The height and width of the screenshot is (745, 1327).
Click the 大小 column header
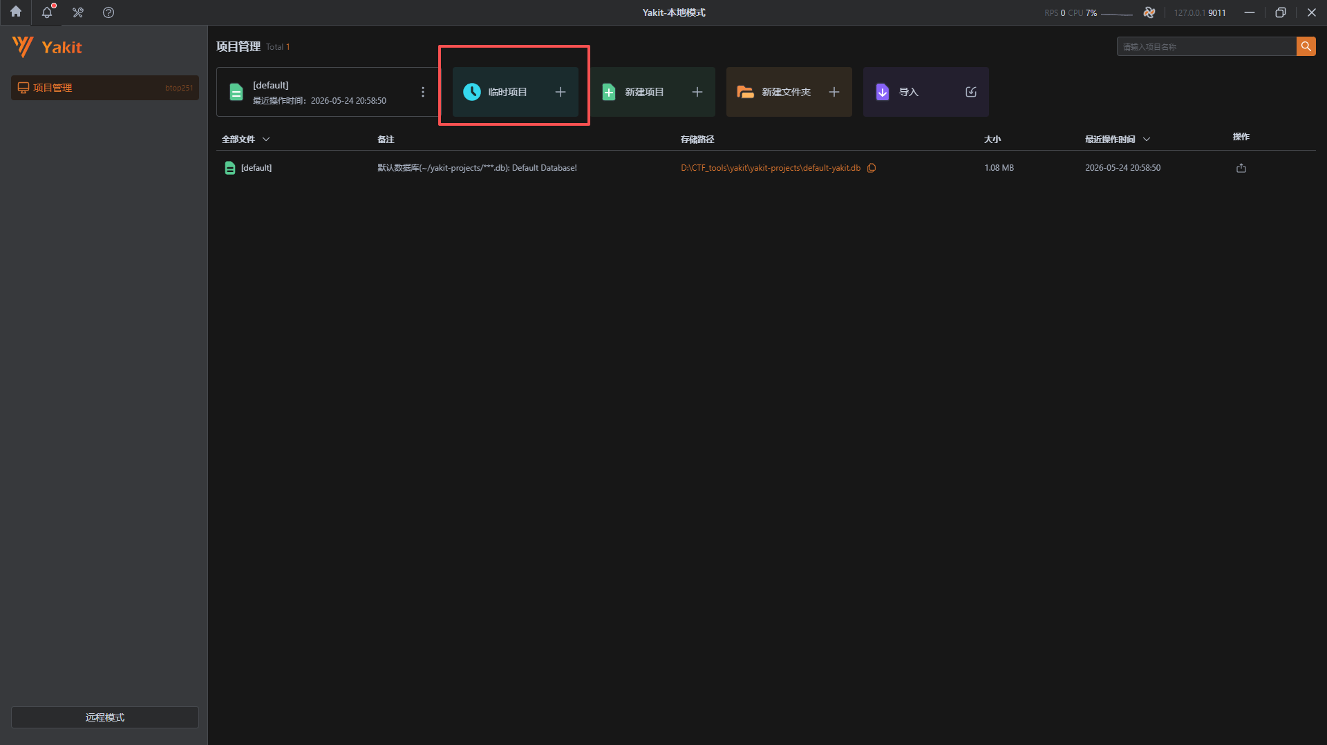point(992,140)
